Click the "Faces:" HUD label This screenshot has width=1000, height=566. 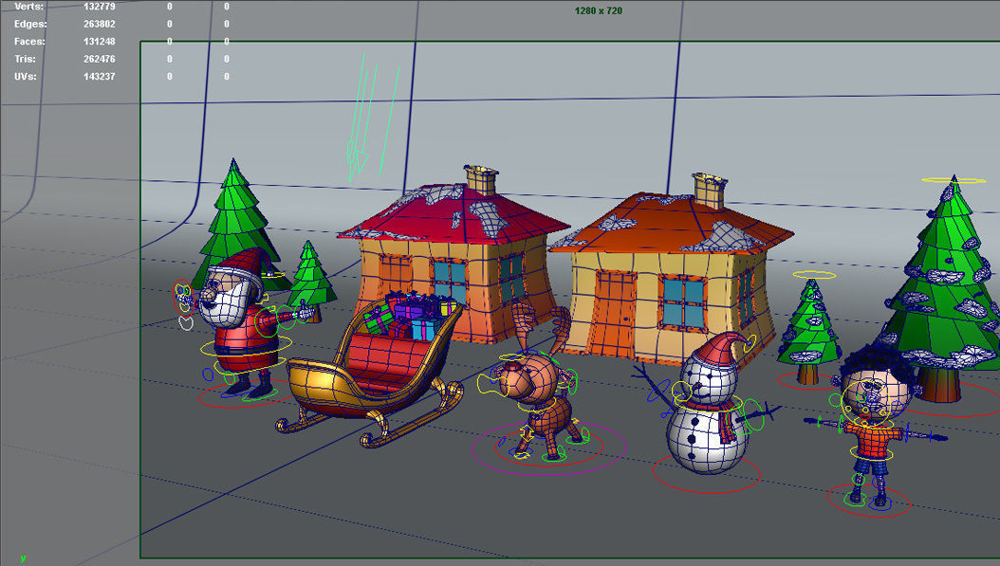[x=30, y=42]
